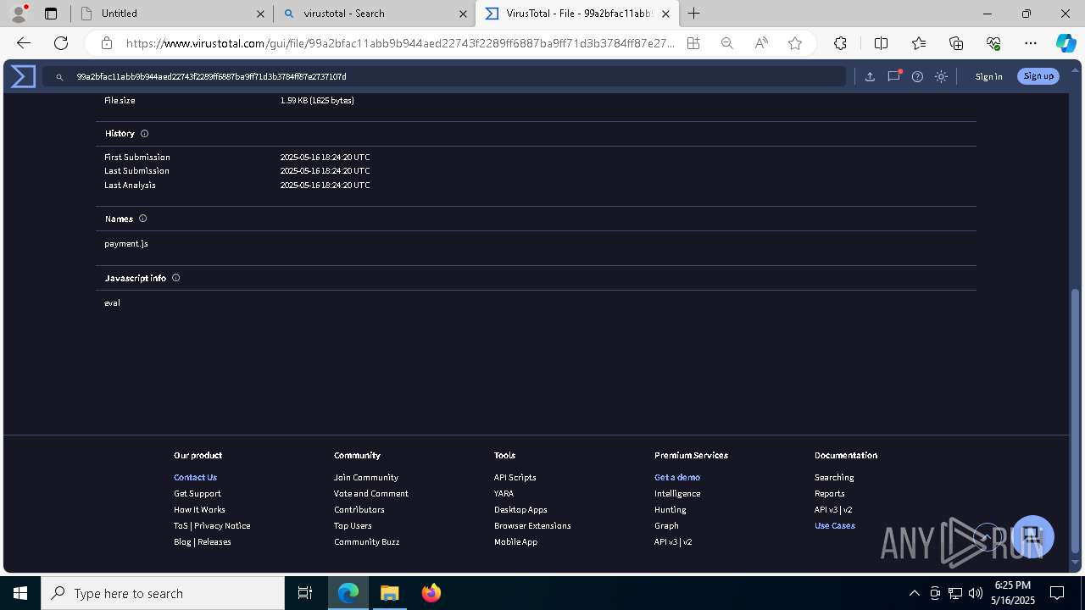This screenshot has height=610, width=1085.
Task: Click the browser profile avatar icon
Action: [x=19, y=14]
